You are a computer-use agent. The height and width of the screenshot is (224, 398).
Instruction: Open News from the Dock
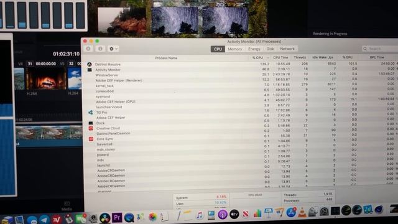point(246,214)
